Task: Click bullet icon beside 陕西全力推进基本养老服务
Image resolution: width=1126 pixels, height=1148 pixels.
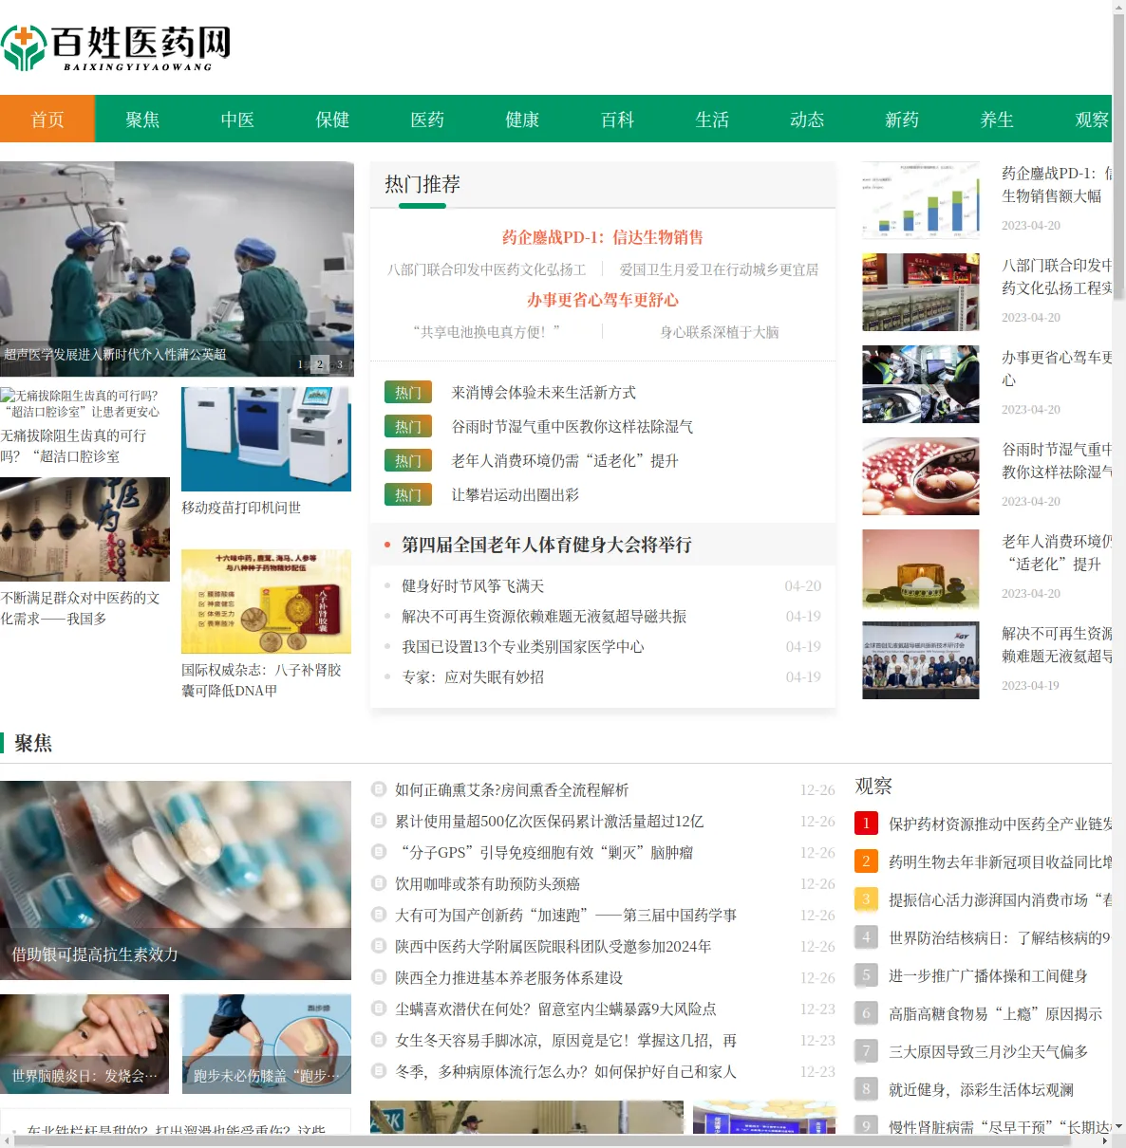Action: (379, 977)
